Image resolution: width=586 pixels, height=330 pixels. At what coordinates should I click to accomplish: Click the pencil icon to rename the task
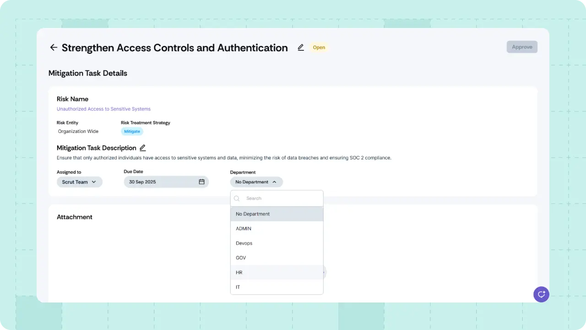click(300, 47)
